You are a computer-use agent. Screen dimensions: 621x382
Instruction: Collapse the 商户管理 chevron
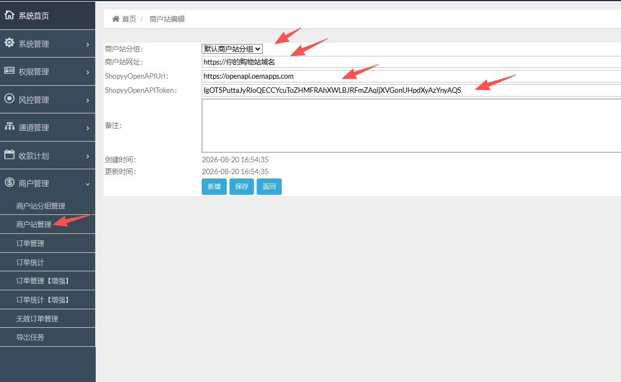tap(88, 184)
